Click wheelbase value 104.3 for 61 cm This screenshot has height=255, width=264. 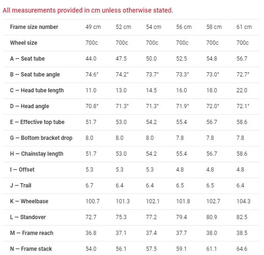pos(243,201)
